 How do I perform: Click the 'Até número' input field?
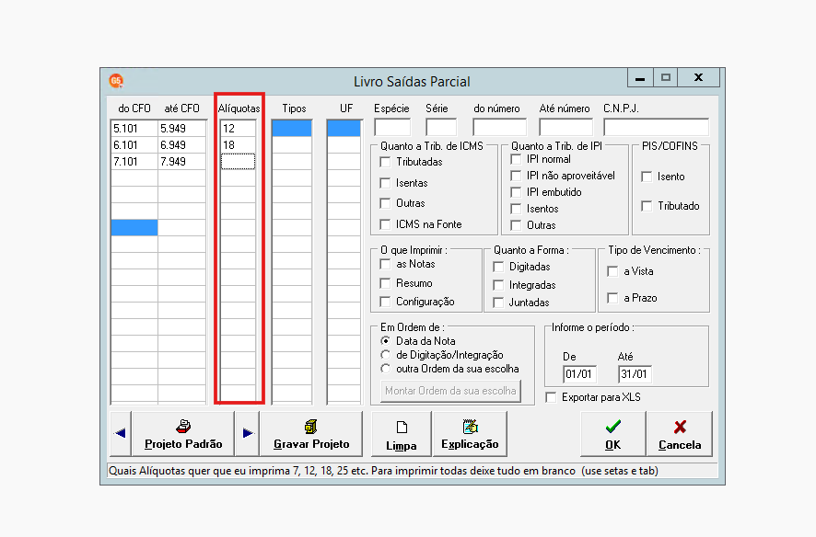566,127
